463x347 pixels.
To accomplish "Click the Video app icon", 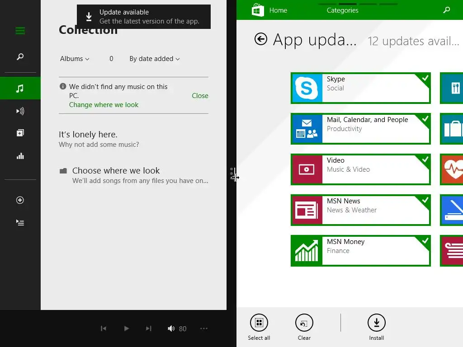I will pos(307,169).
